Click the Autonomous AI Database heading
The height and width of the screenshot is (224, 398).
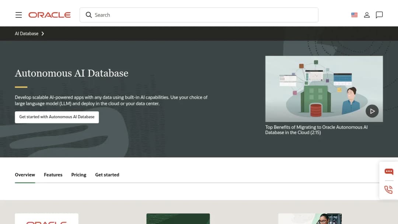pyautogui.click(x=71, y=73)
